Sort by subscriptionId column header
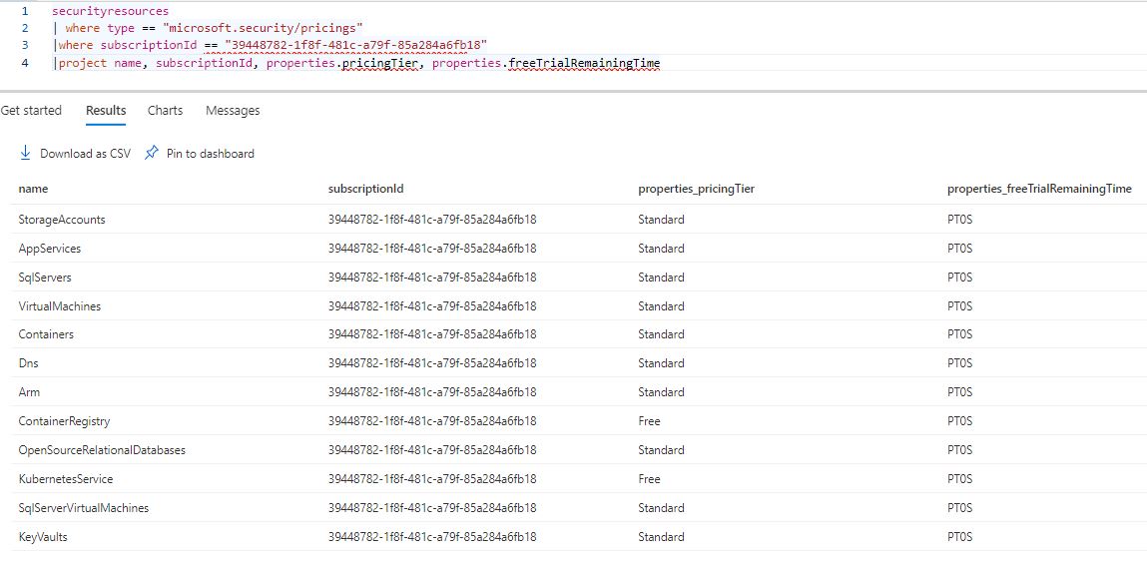The image size is (1147, 563). click(365, 189)
